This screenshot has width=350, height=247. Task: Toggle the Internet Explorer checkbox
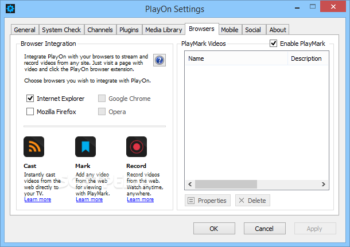[x=30, y=99]
